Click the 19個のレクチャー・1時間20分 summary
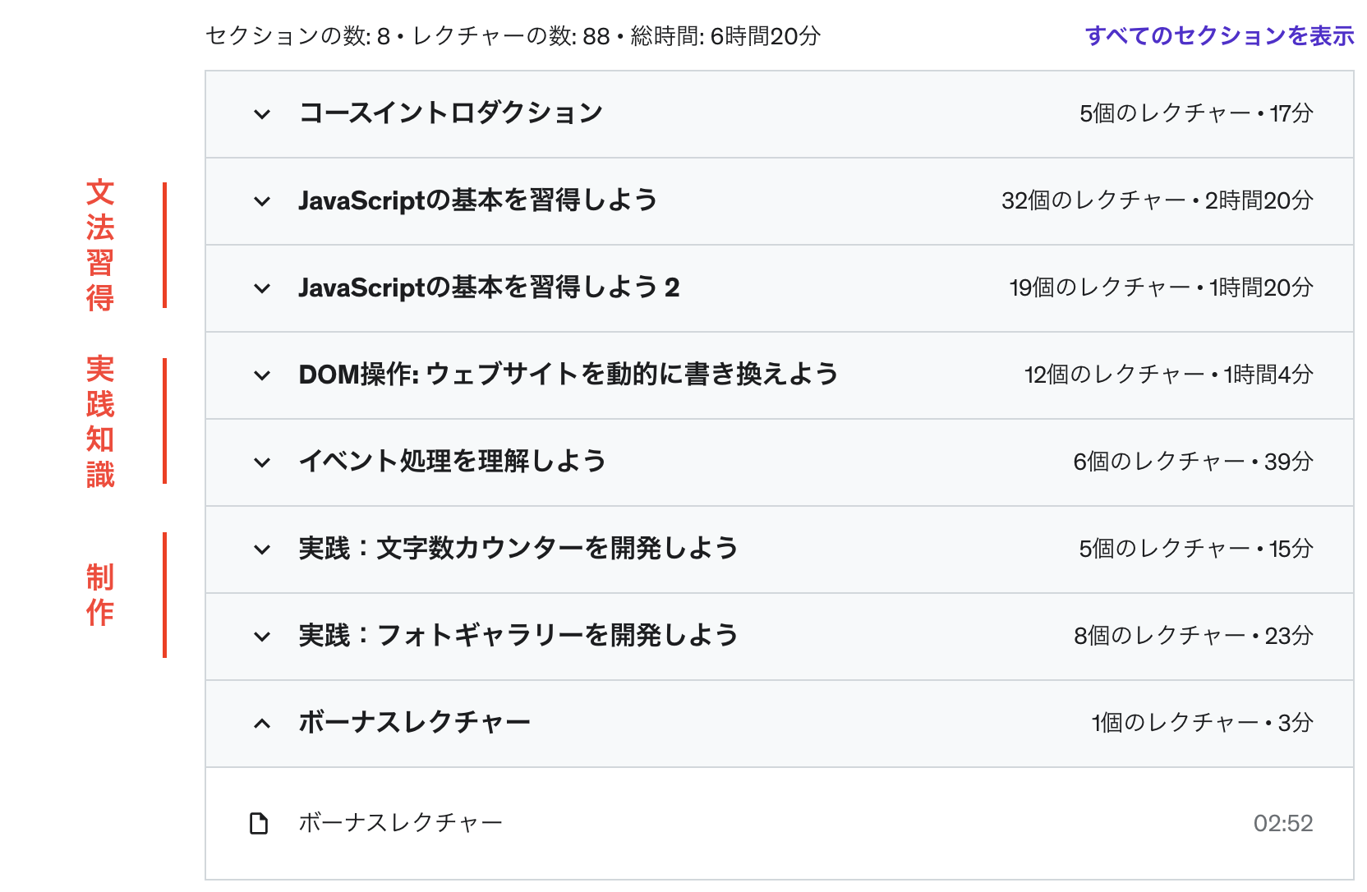 point(1162,287)
